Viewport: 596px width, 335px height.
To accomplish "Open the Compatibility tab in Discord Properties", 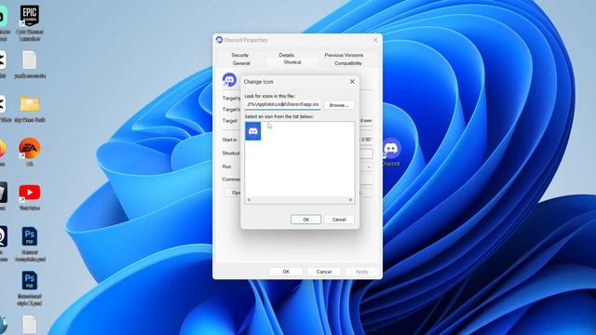I will pos(347,63).
